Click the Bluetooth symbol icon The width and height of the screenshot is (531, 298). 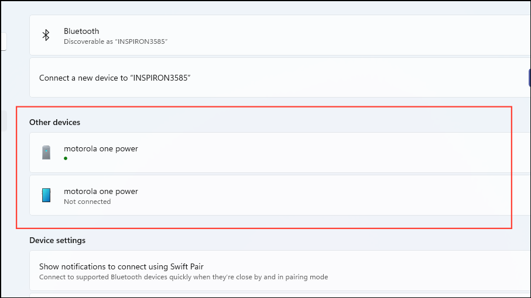click(x=46, y=35)
